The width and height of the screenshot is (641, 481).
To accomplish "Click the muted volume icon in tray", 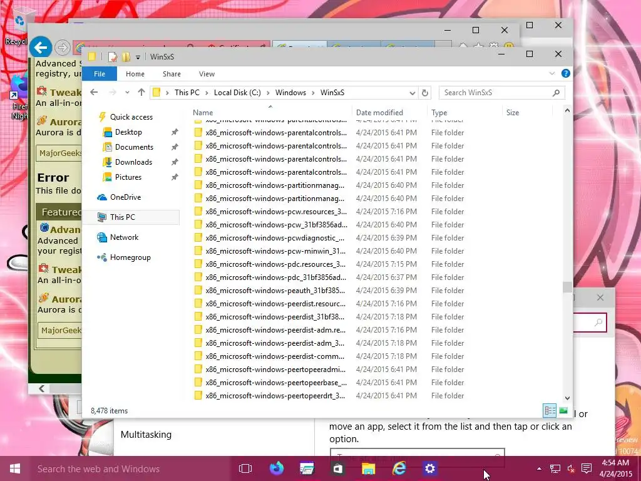I will [571, 468].
